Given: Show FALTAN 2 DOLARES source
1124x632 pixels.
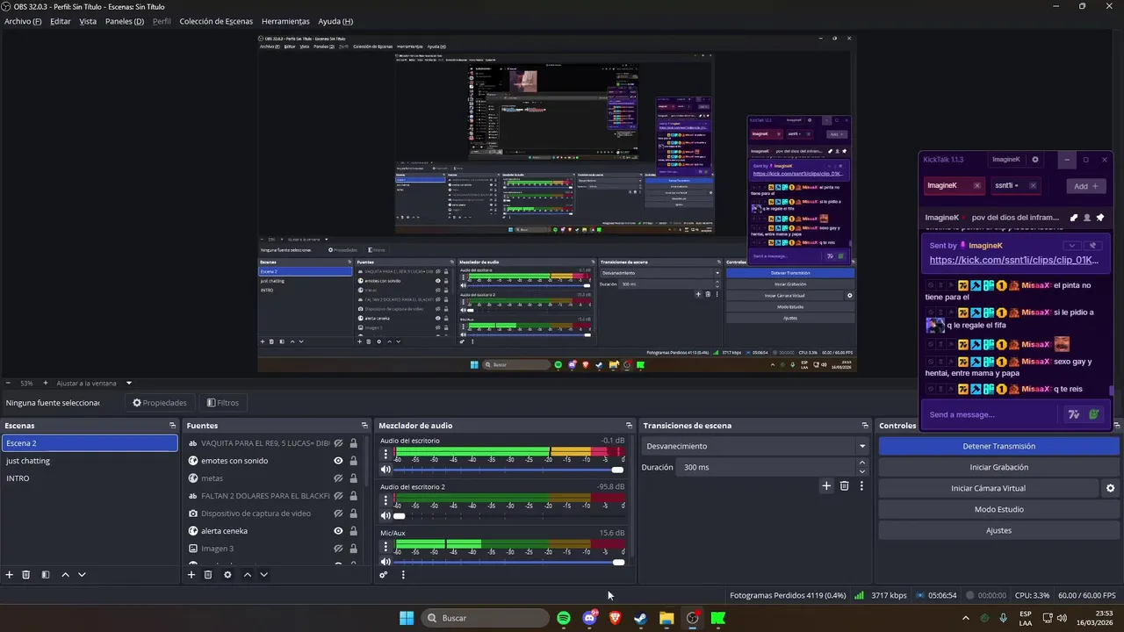Looking at the screenshot, I should coord(338,496).
